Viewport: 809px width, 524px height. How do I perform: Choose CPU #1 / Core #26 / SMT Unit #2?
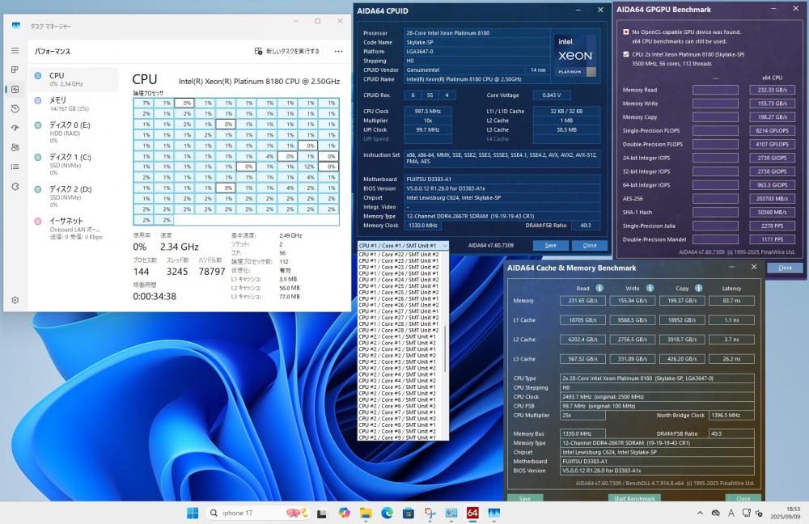tap(399, 305)
